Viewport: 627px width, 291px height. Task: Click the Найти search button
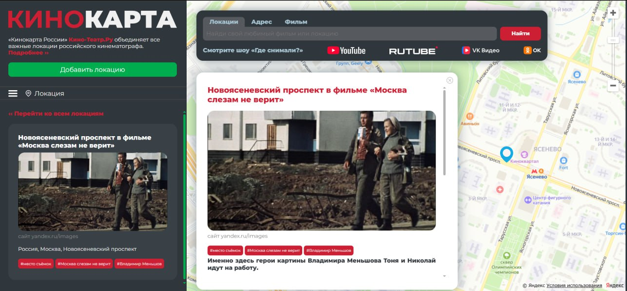[x=520, y=33]
